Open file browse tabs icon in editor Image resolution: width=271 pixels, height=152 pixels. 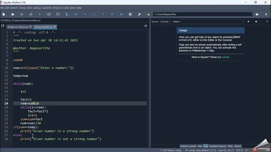[3, 26]
